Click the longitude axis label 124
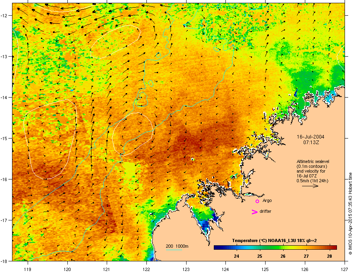The width and height of the screenshot is (353, 273). click(225, 269)
